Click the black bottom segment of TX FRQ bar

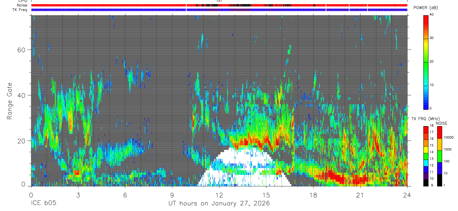coord(426,183)
